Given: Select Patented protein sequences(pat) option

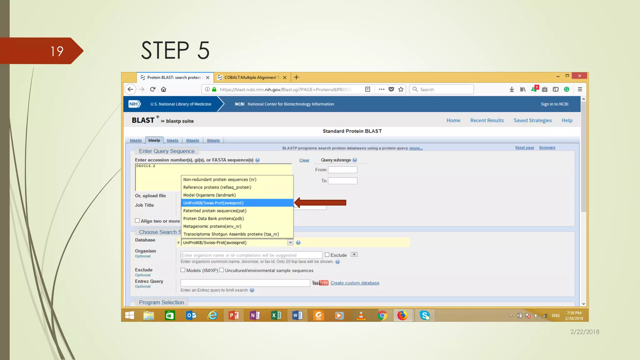Looking at the screenshot, I should [237, 211].
